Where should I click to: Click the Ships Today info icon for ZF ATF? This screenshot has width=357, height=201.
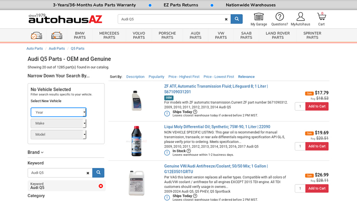(x=167, y=113)
